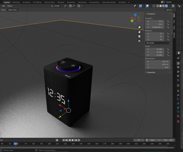
Task: Switch perspective/orthographic with the grid icon
Action: pos(139,41)
